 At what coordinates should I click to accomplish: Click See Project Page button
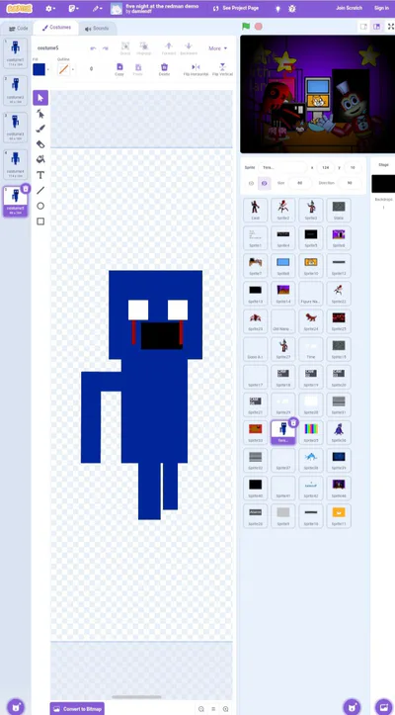(x=236, y=9)
